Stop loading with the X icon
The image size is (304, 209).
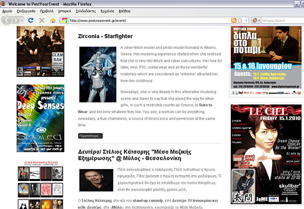(42, 20)
